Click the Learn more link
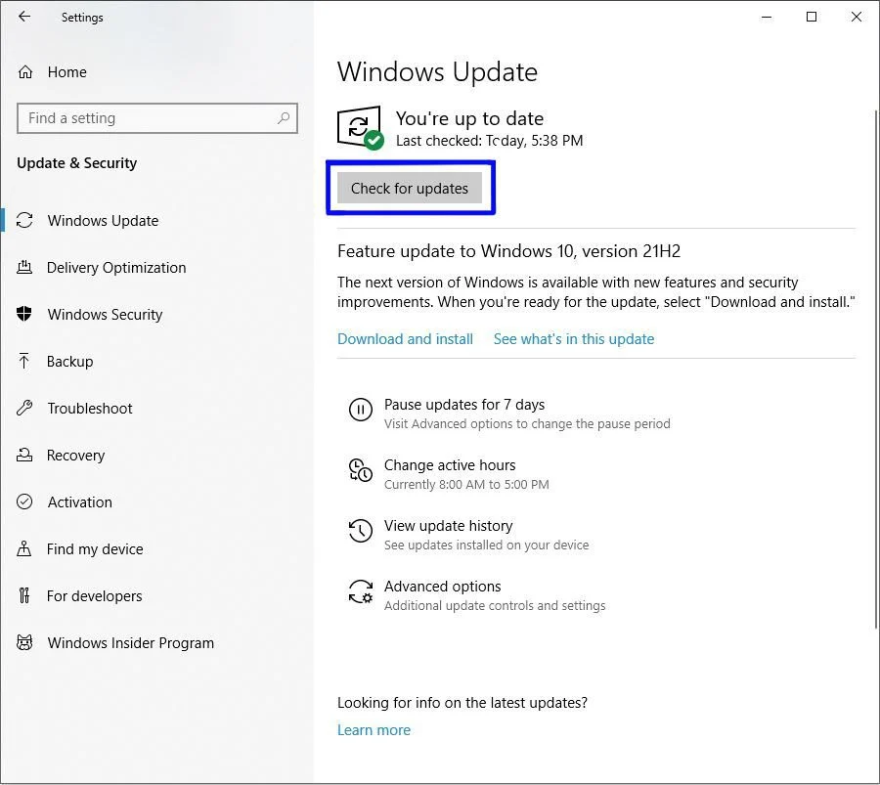The image size is (880, 785). click(x=374, y=730)
